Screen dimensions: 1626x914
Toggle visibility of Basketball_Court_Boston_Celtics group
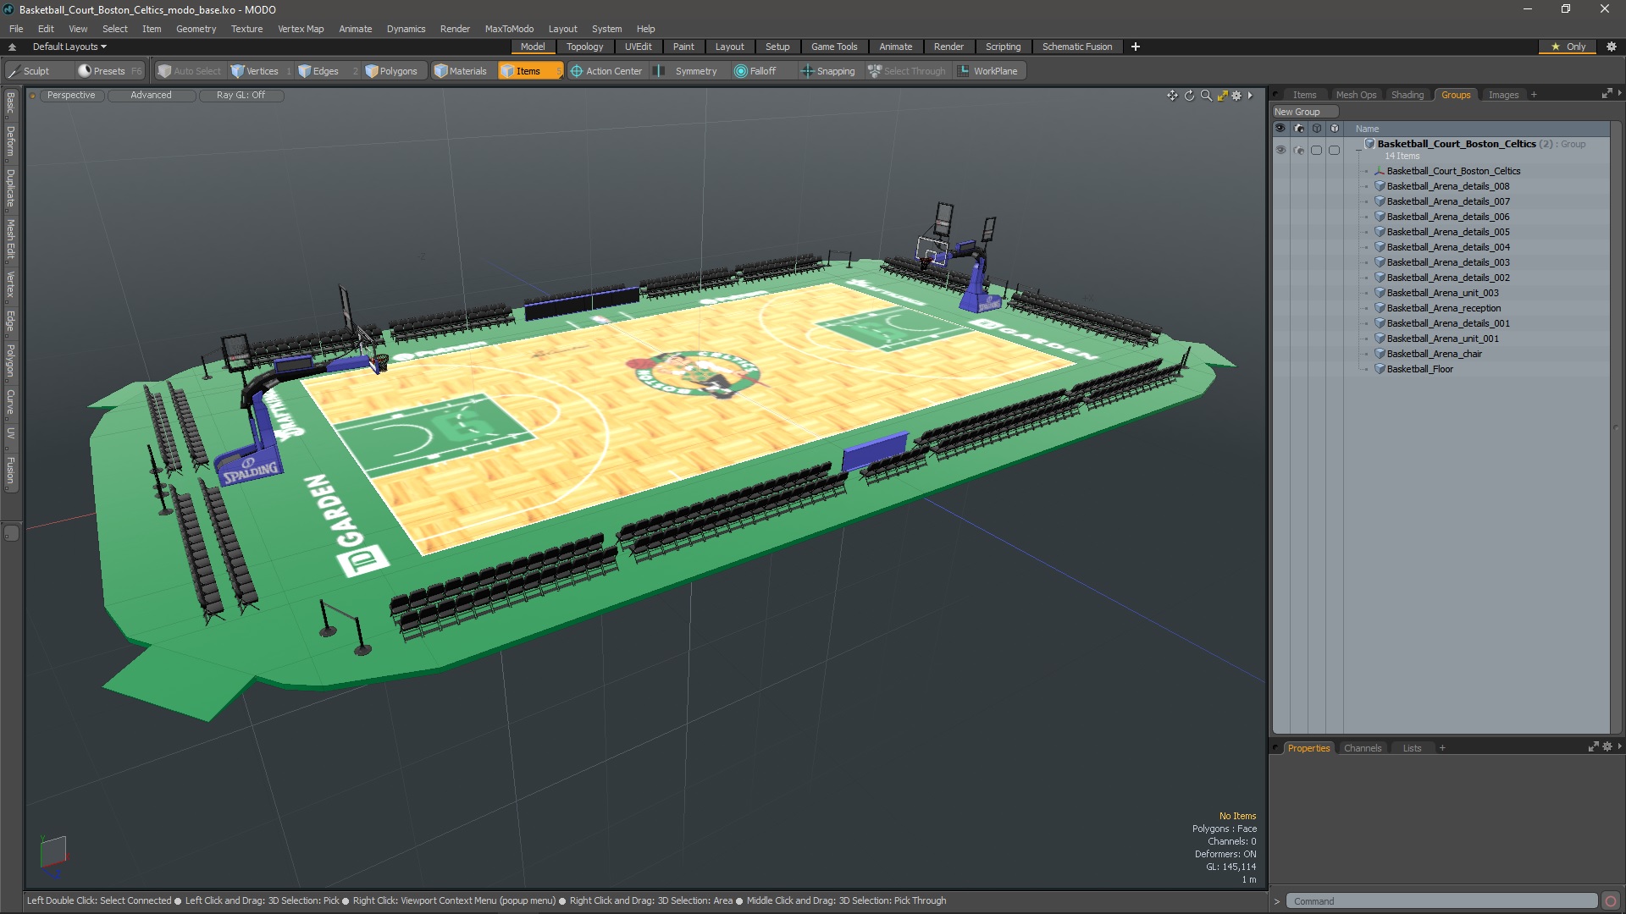click(x=1280, y=150)
